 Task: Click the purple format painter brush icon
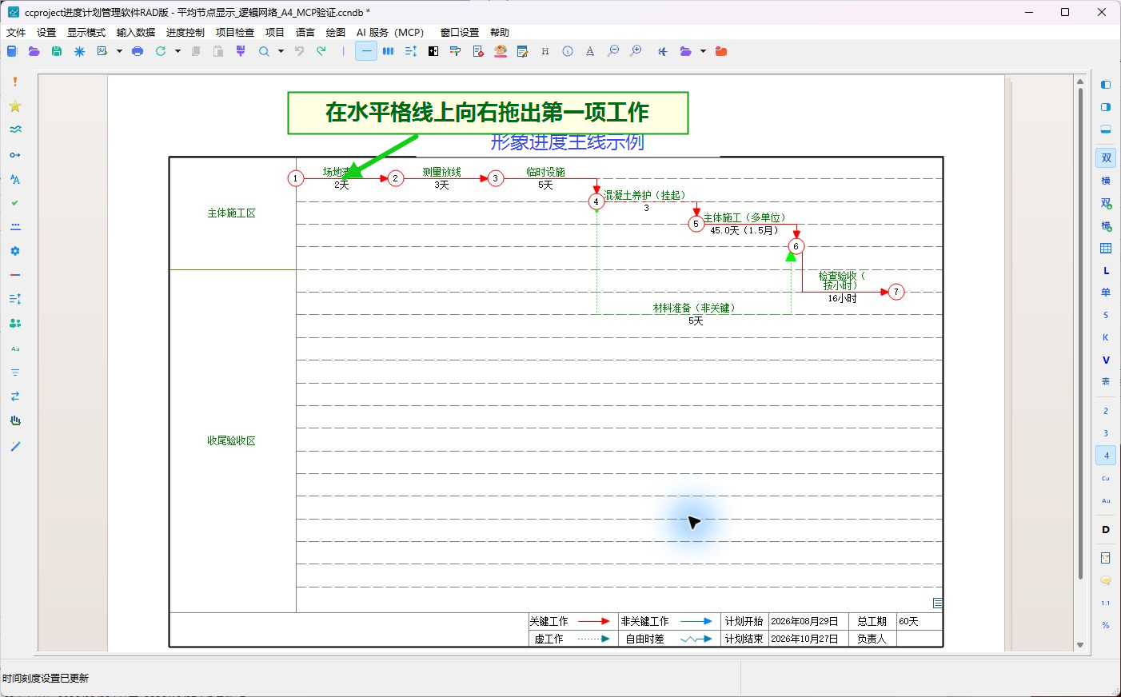pyautogui.click(x=241, y=51)
